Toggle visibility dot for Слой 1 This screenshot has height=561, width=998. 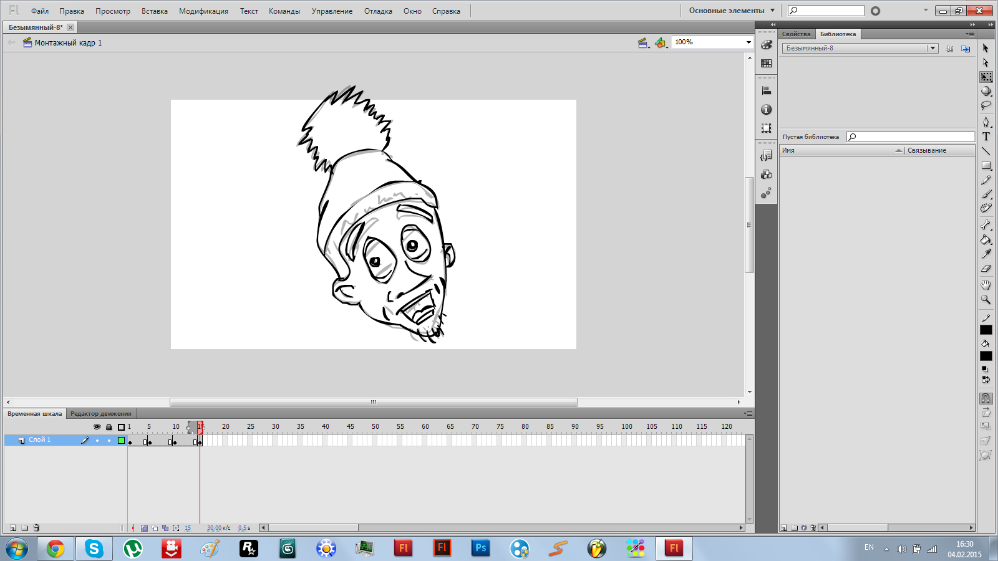click(97, 441)
